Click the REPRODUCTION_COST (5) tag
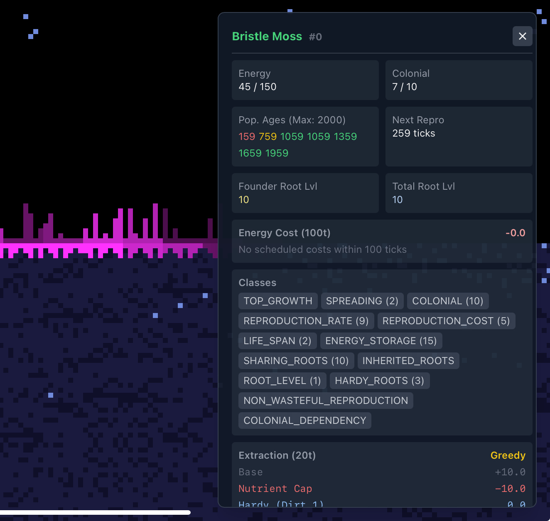 pos(446,321)
